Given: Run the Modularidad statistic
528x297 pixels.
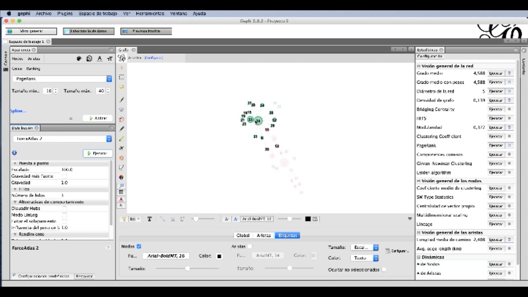Looking at the screenshot, I should (x=496, y=127).
